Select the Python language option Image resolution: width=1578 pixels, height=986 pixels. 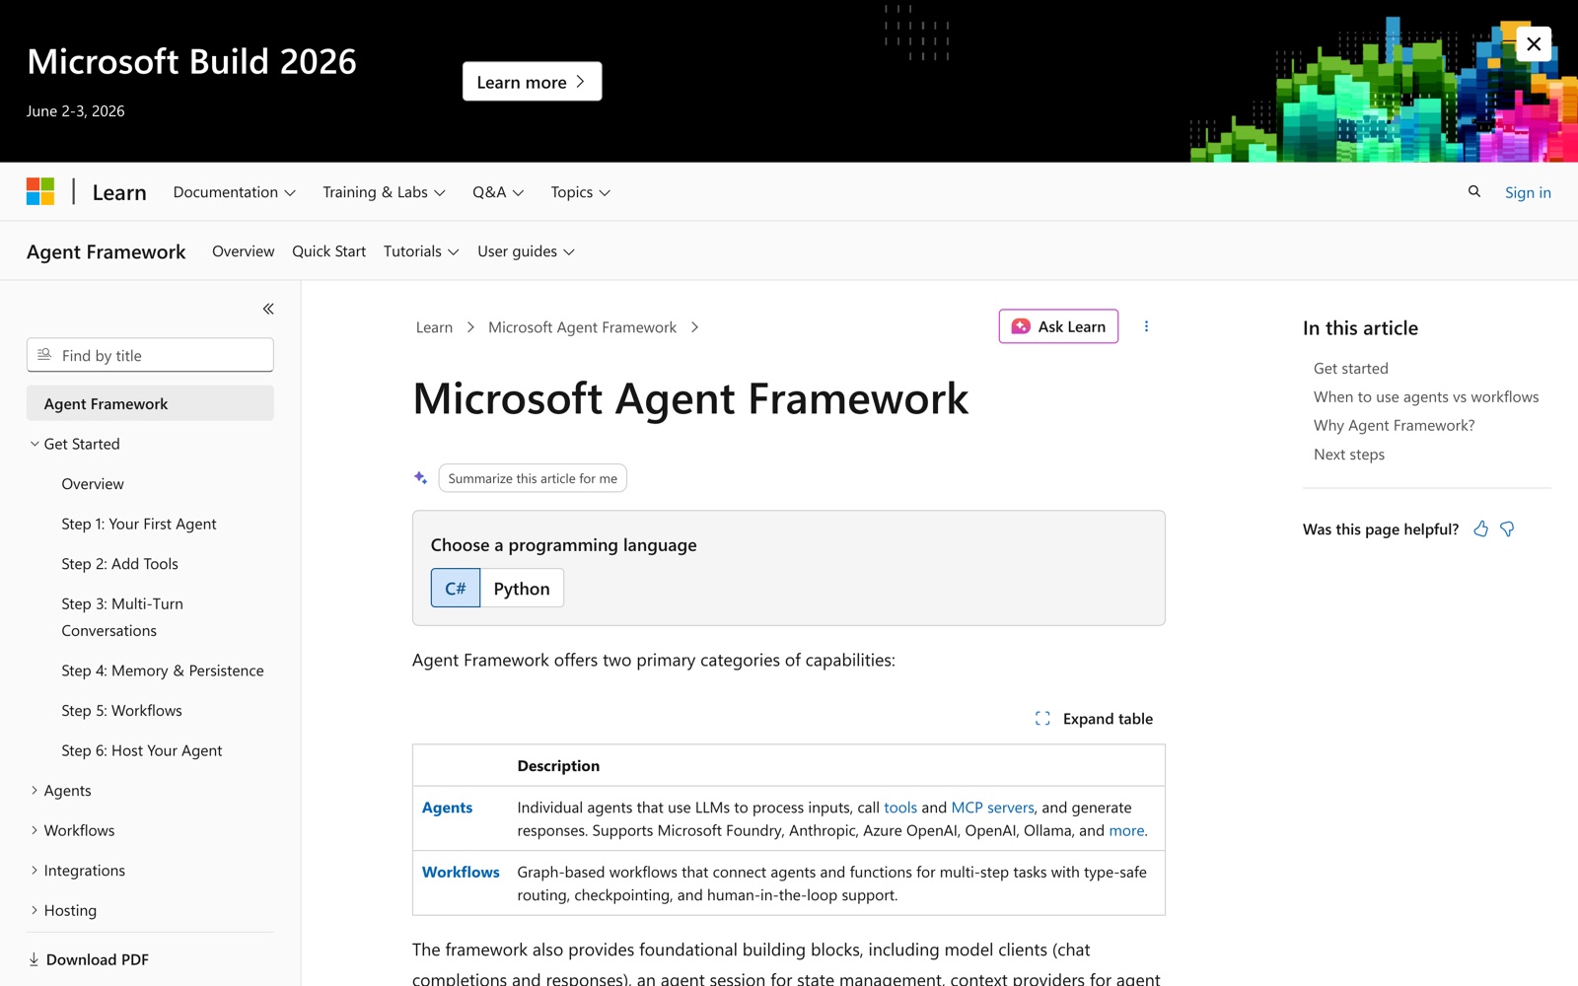click(522, 588)
